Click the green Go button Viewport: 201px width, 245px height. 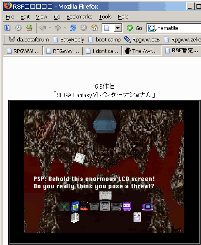134,28
